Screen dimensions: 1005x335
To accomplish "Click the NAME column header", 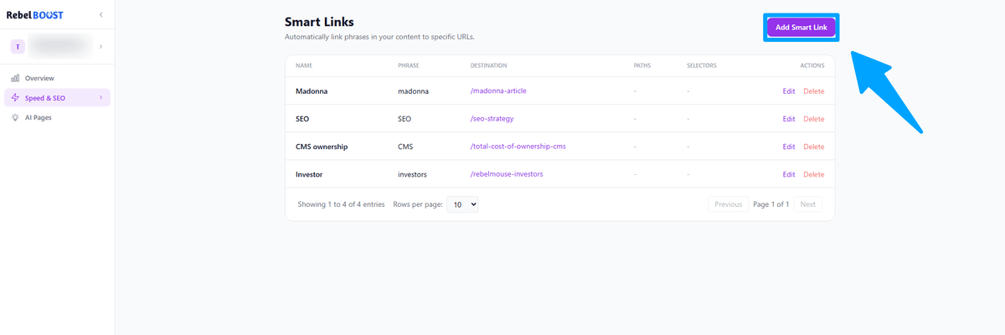I will (304, 65).
